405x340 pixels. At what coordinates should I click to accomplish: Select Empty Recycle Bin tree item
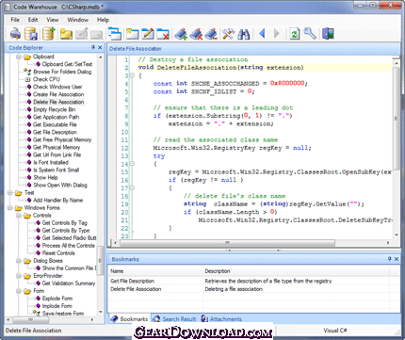(x=55, y=109)
